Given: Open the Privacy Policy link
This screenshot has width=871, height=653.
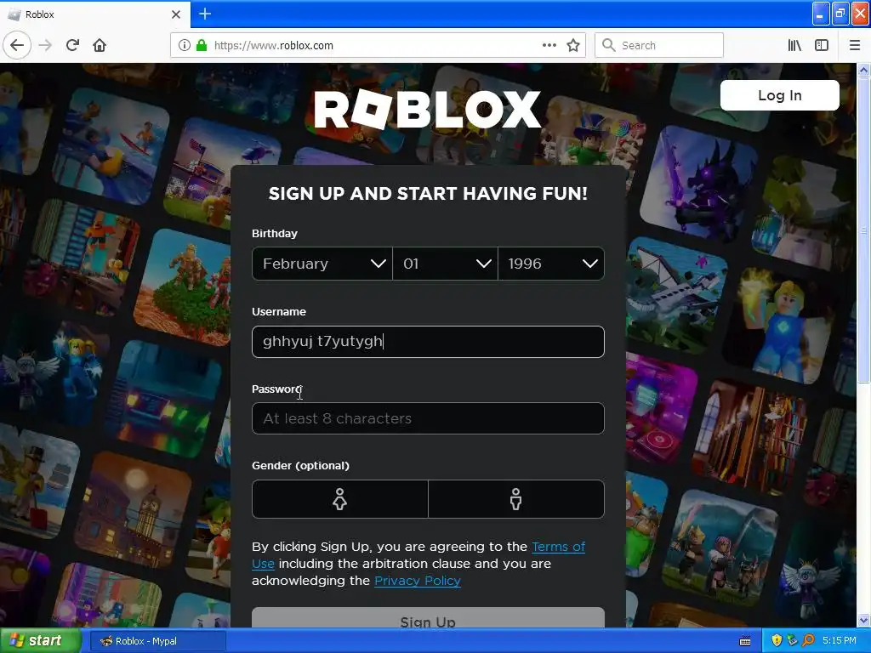Looking at the screenshot, I should [417, 581].
